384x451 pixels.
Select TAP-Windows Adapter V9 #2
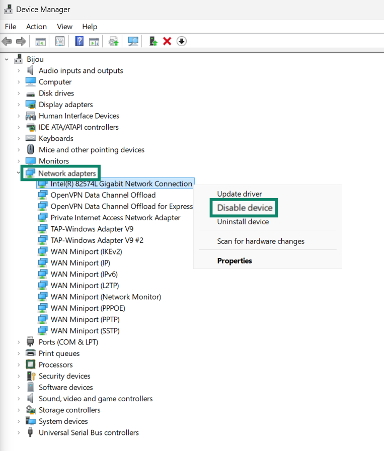coord(97,240)
